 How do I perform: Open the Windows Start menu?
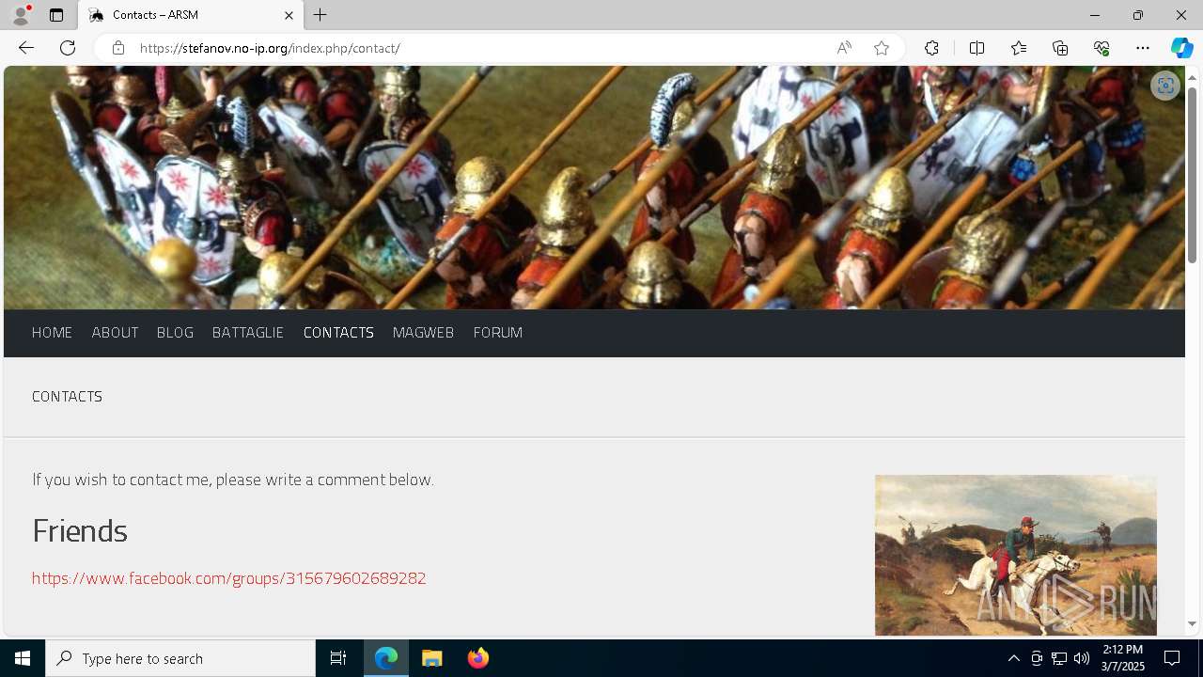pos(23,658)
